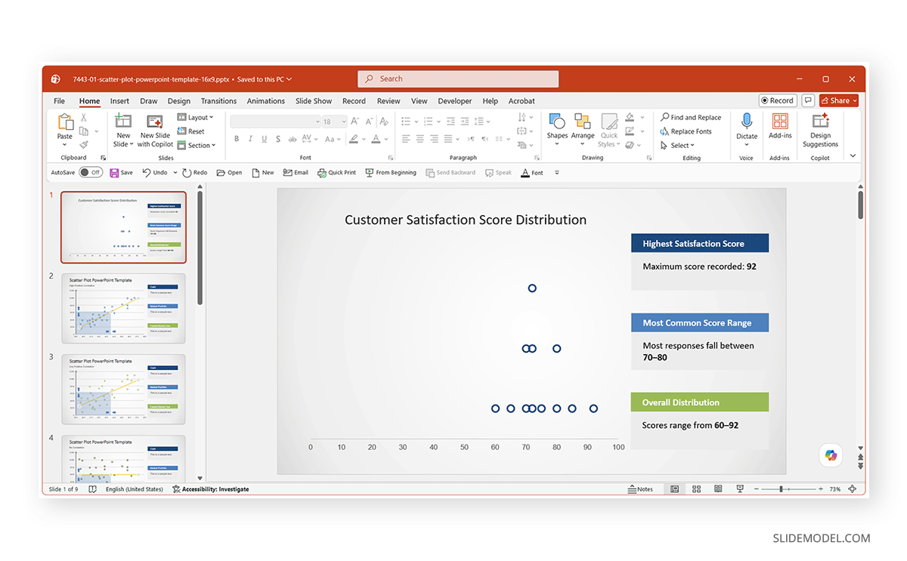Image resolution: width=907 pixels, height=561 pixels.
Task: Collapse the ribbon using the chevron
Action: click(x=853, y=156)
